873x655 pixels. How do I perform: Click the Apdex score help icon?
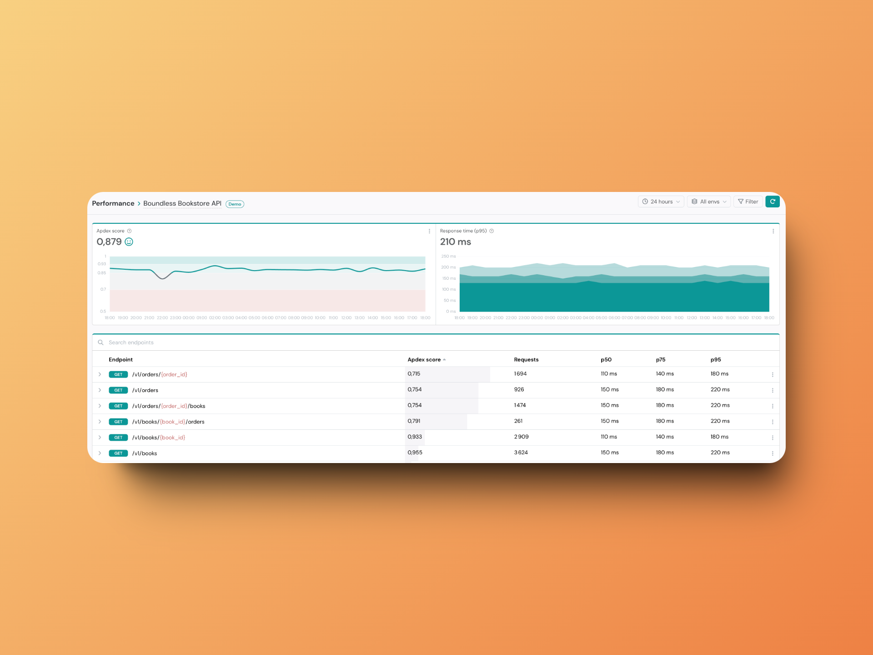click(x=129, y=231)
